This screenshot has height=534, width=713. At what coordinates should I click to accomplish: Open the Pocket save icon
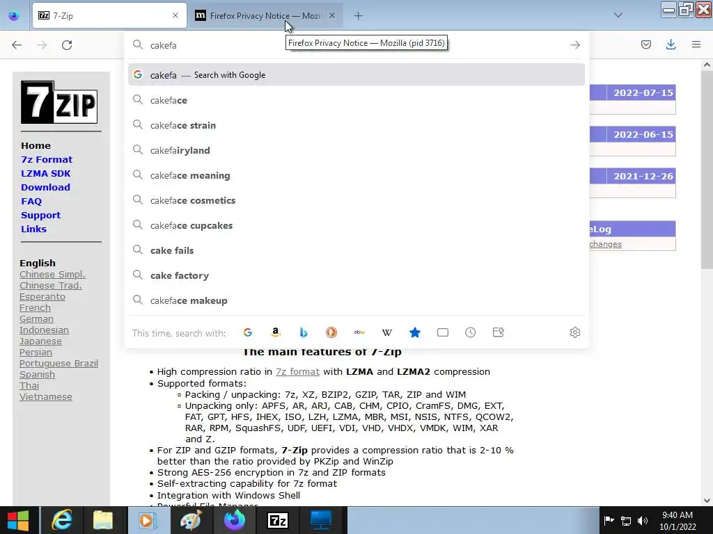[x=645, y=44]
